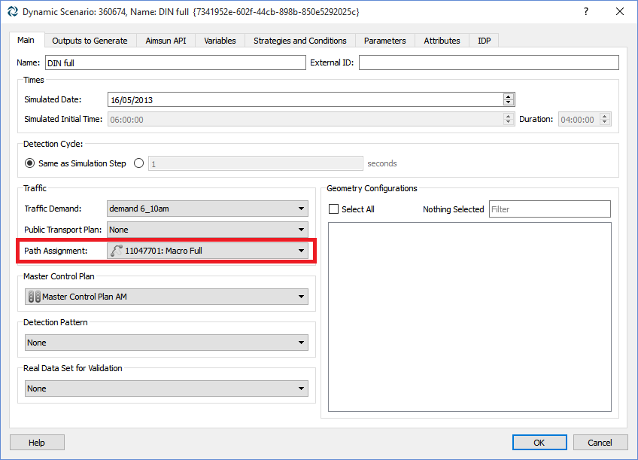This screenshot has height=460, width=638.
Task: Open the Master Control Plan AM dropdown
Action: click(166, 297)
